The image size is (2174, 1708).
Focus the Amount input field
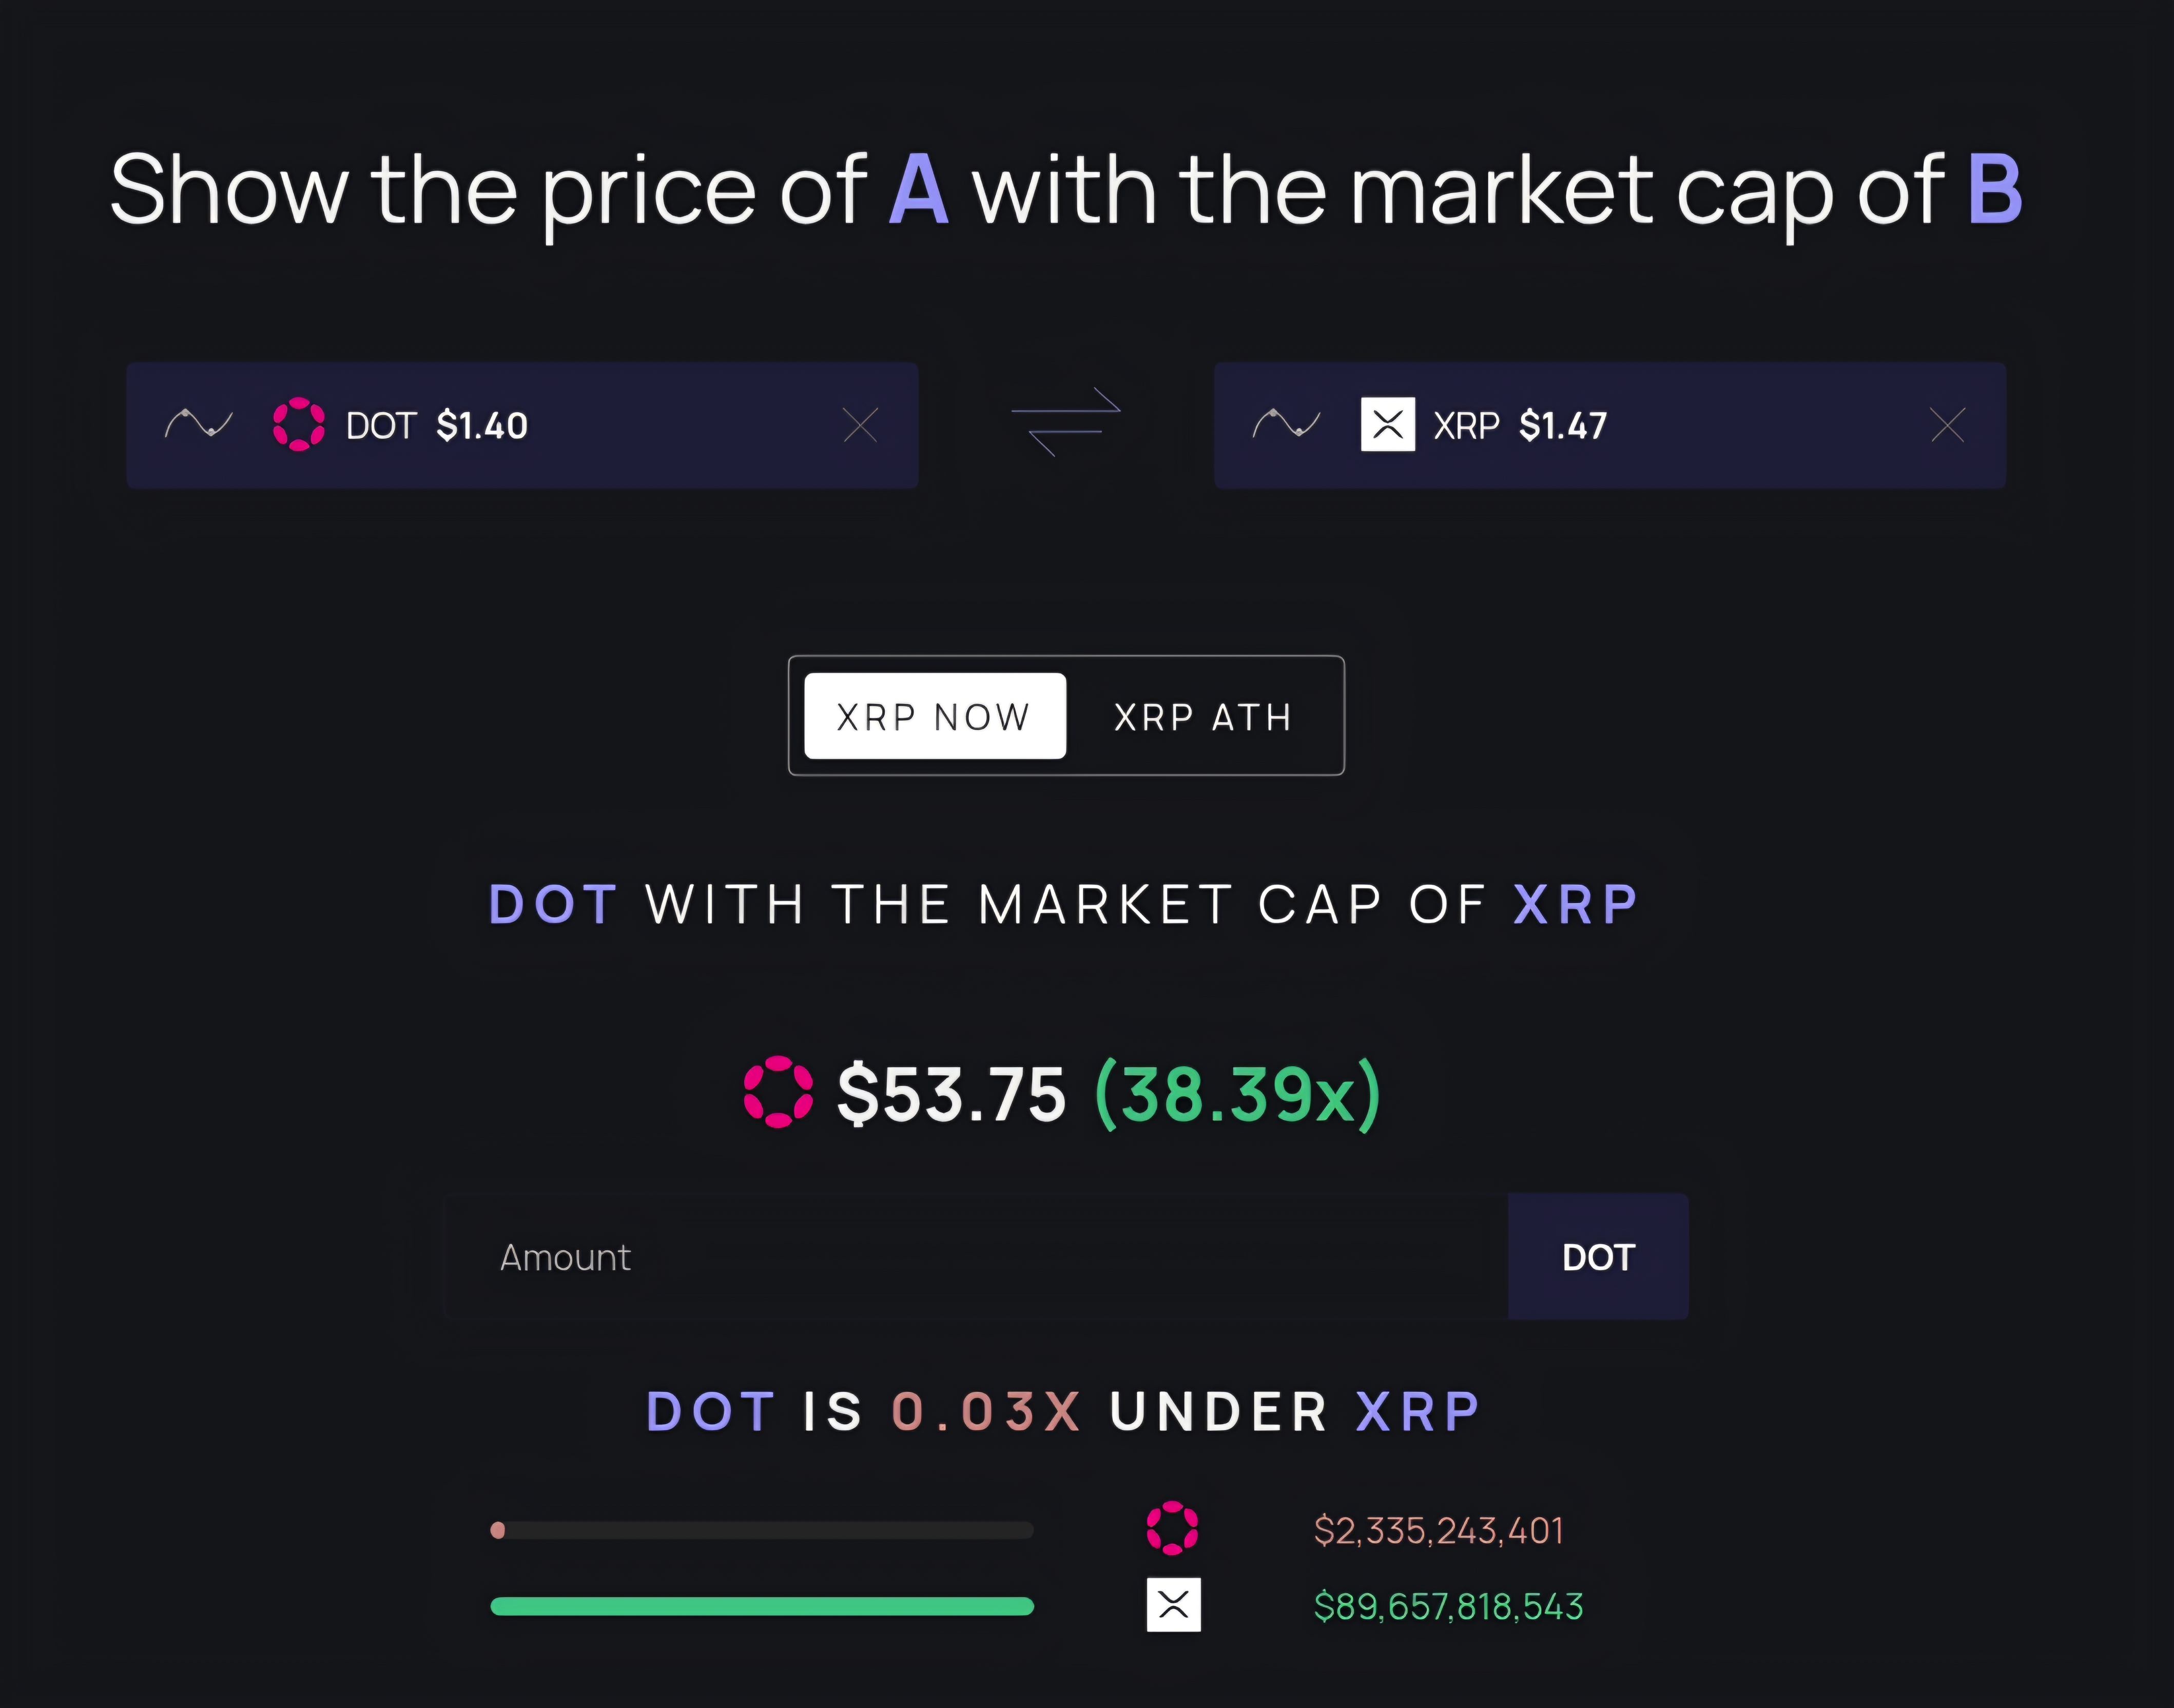pyautogui.click(x=975, y=1257)
